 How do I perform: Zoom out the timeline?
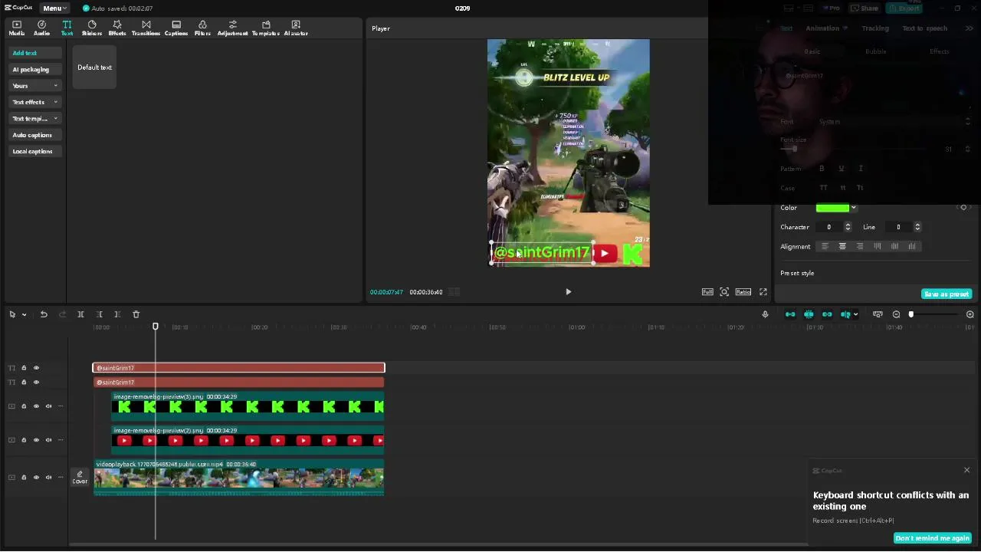coord(896,314)
